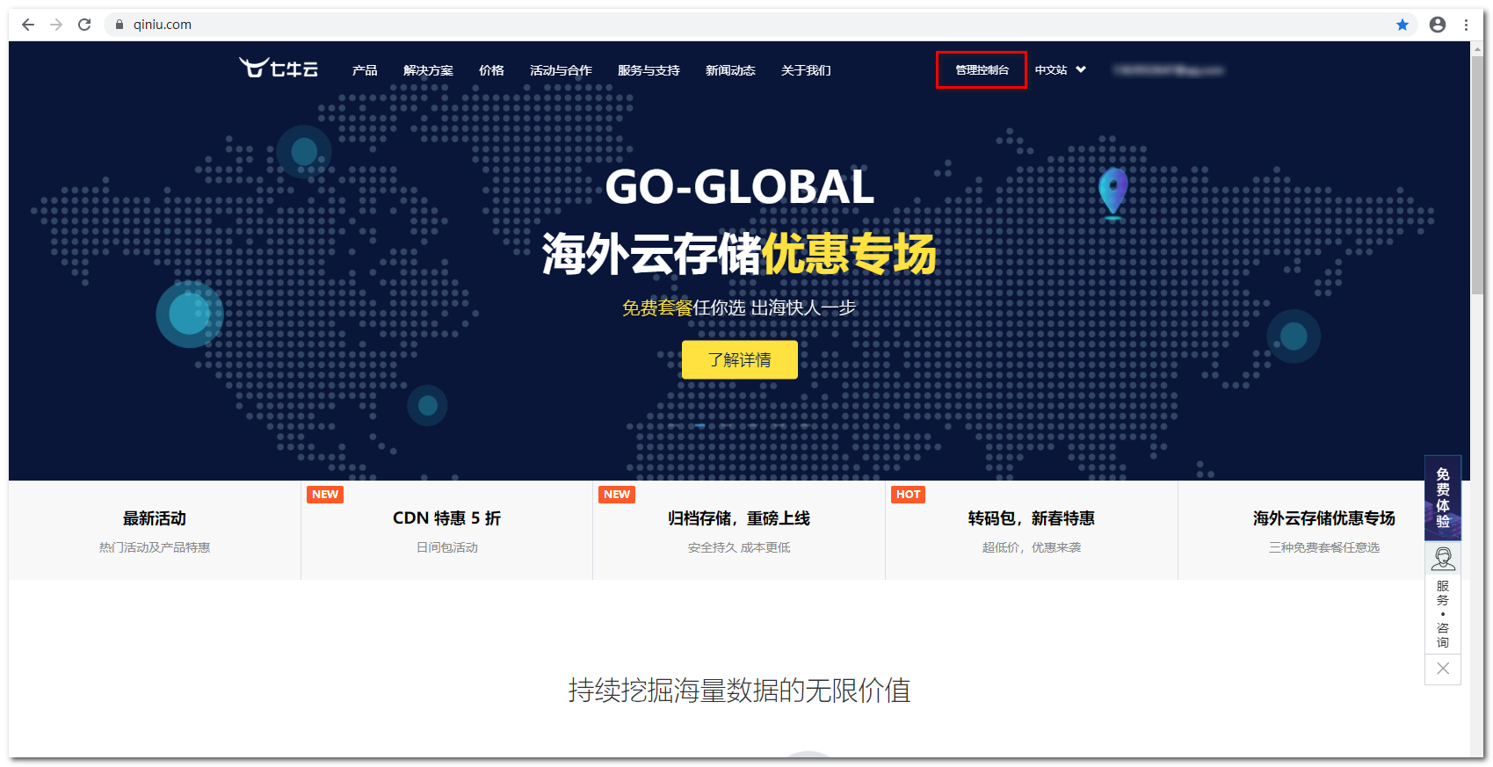Close the floating sidebar with X
This screenshot has width=1493, height=767.
(x=1443, y=669)
